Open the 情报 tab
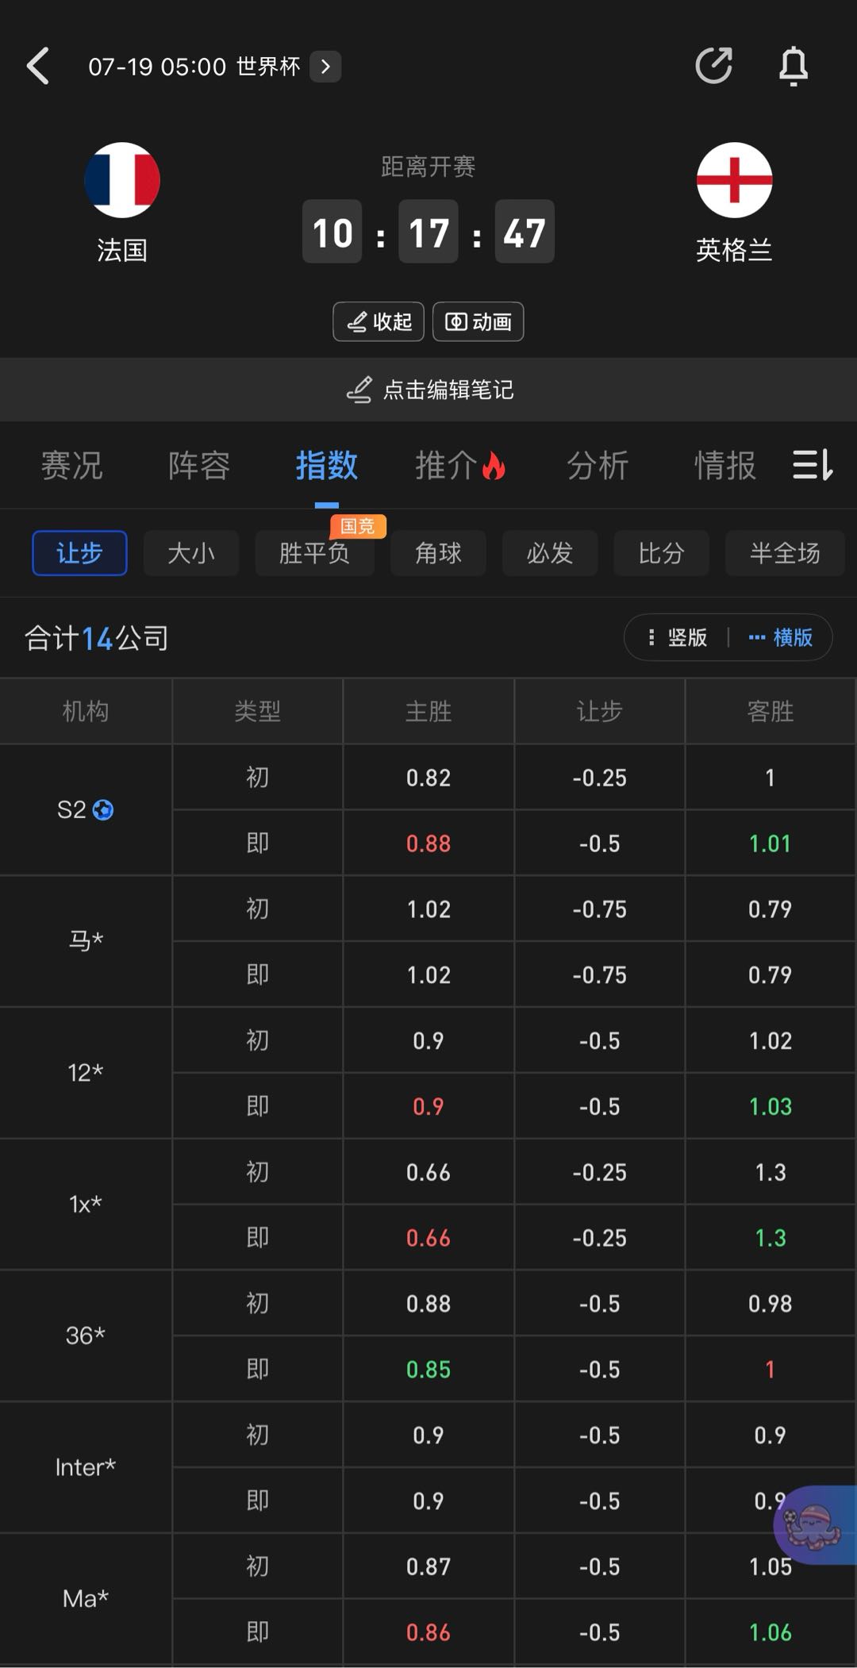857x1668 pixels. tap(724, 465)
